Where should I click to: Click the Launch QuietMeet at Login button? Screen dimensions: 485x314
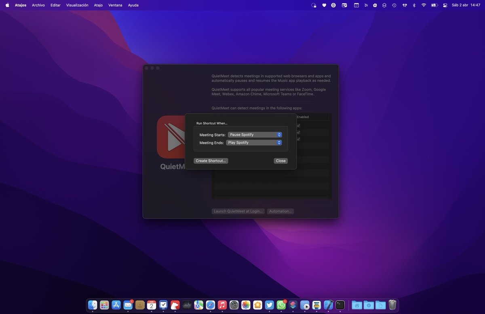[x=238, y=211]
